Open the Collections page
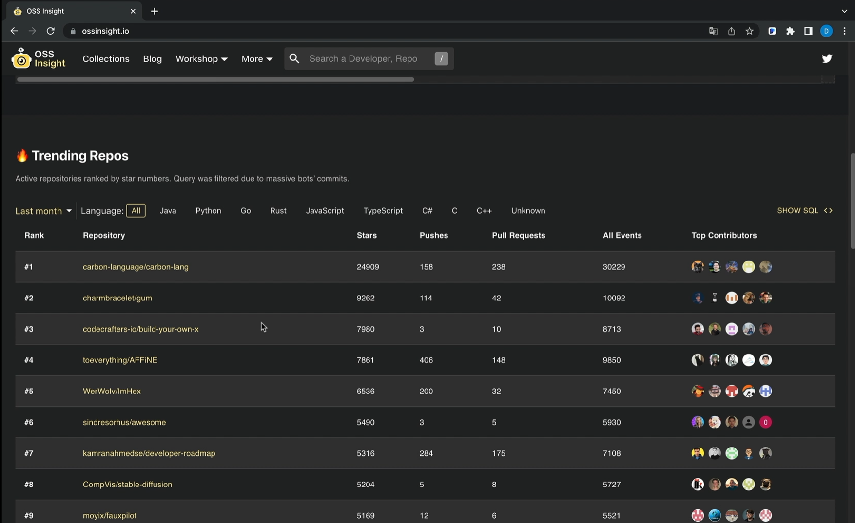 [x=106, y=59]
